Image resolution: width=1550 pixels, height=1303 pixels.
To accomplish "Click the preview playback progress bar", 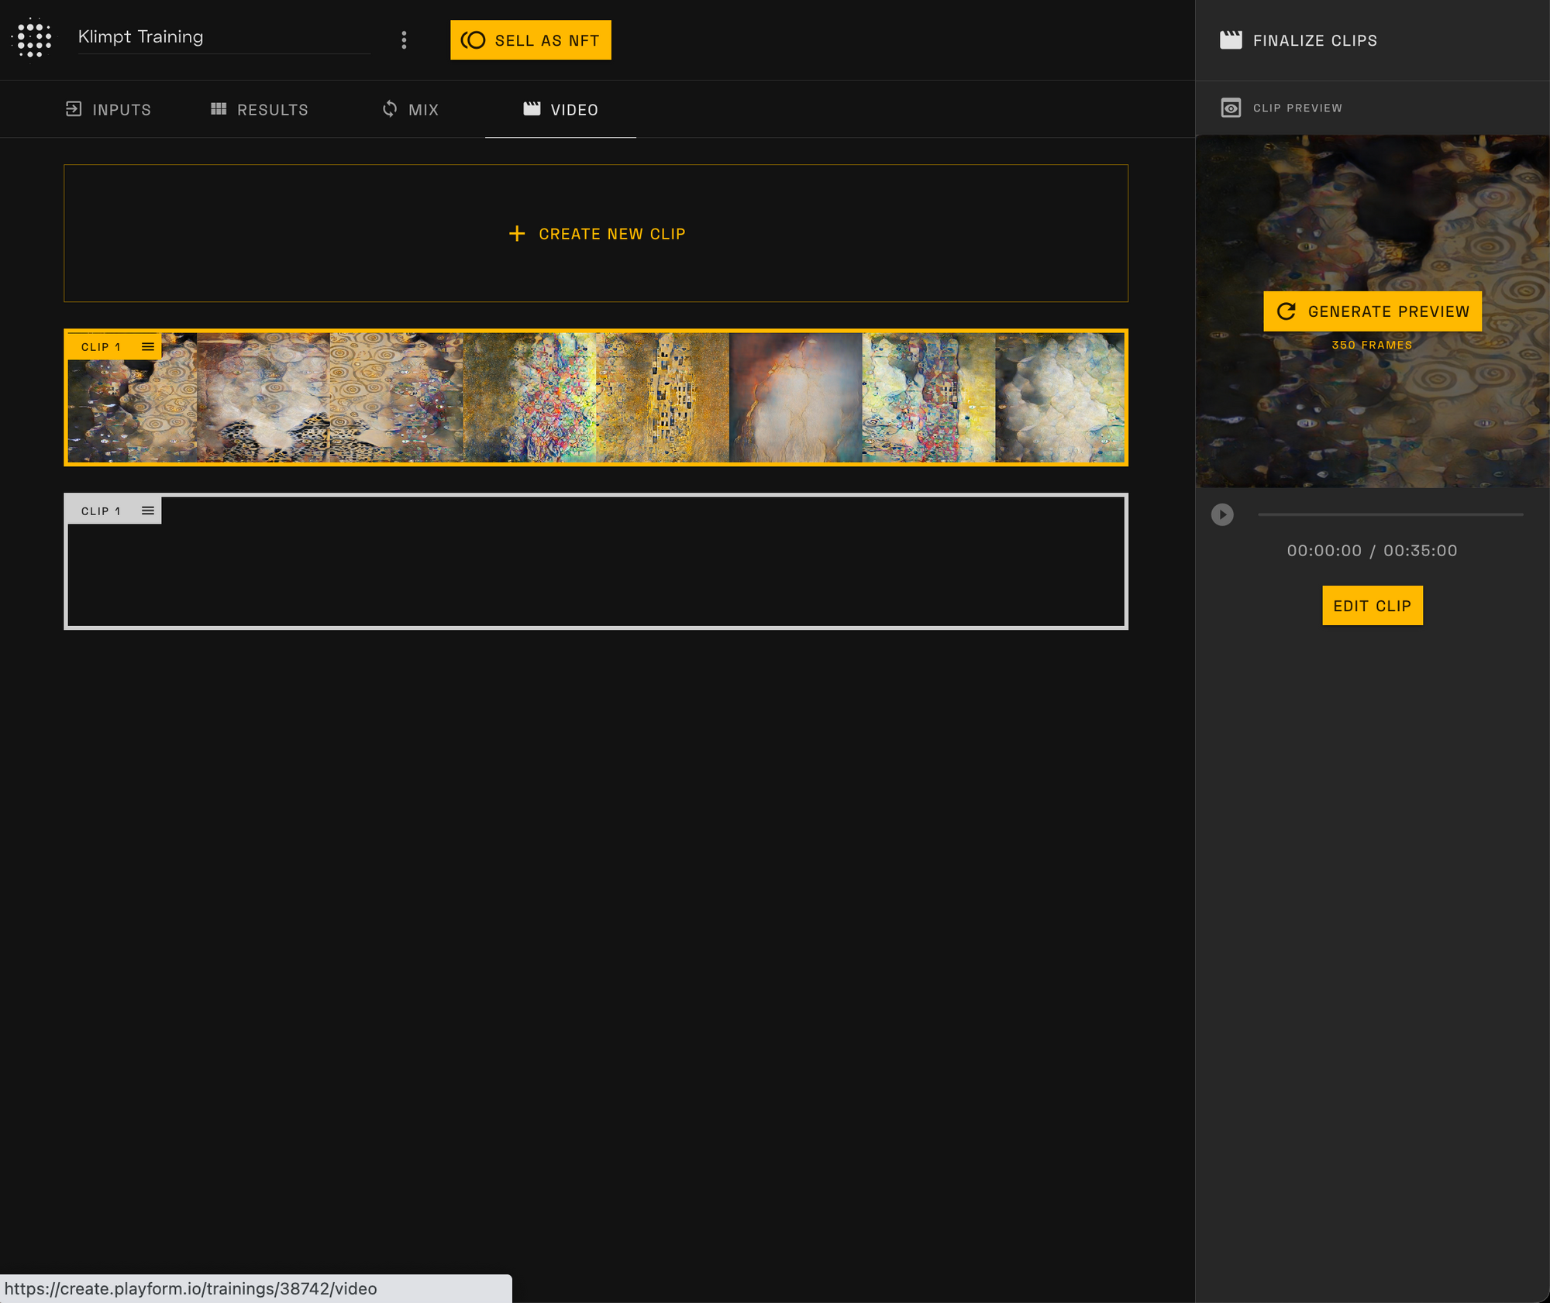I will pyautogui.click(x=1390, y=514).
